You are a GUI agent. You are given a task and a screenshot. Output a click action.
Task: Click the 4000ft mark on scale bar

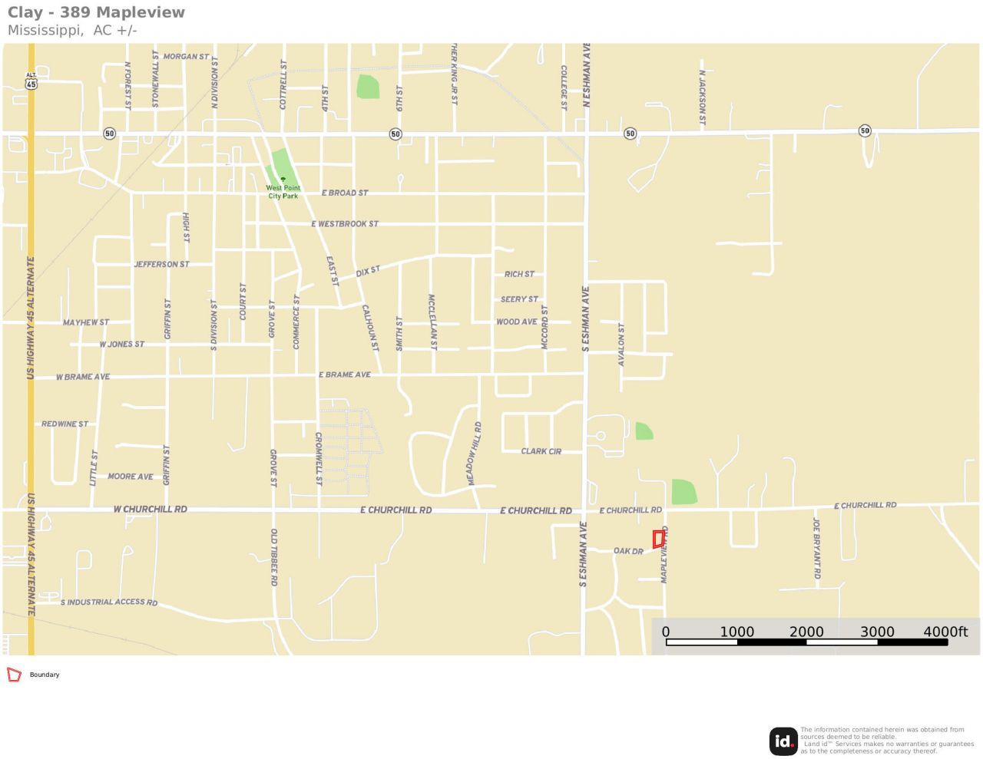point(945,632)
